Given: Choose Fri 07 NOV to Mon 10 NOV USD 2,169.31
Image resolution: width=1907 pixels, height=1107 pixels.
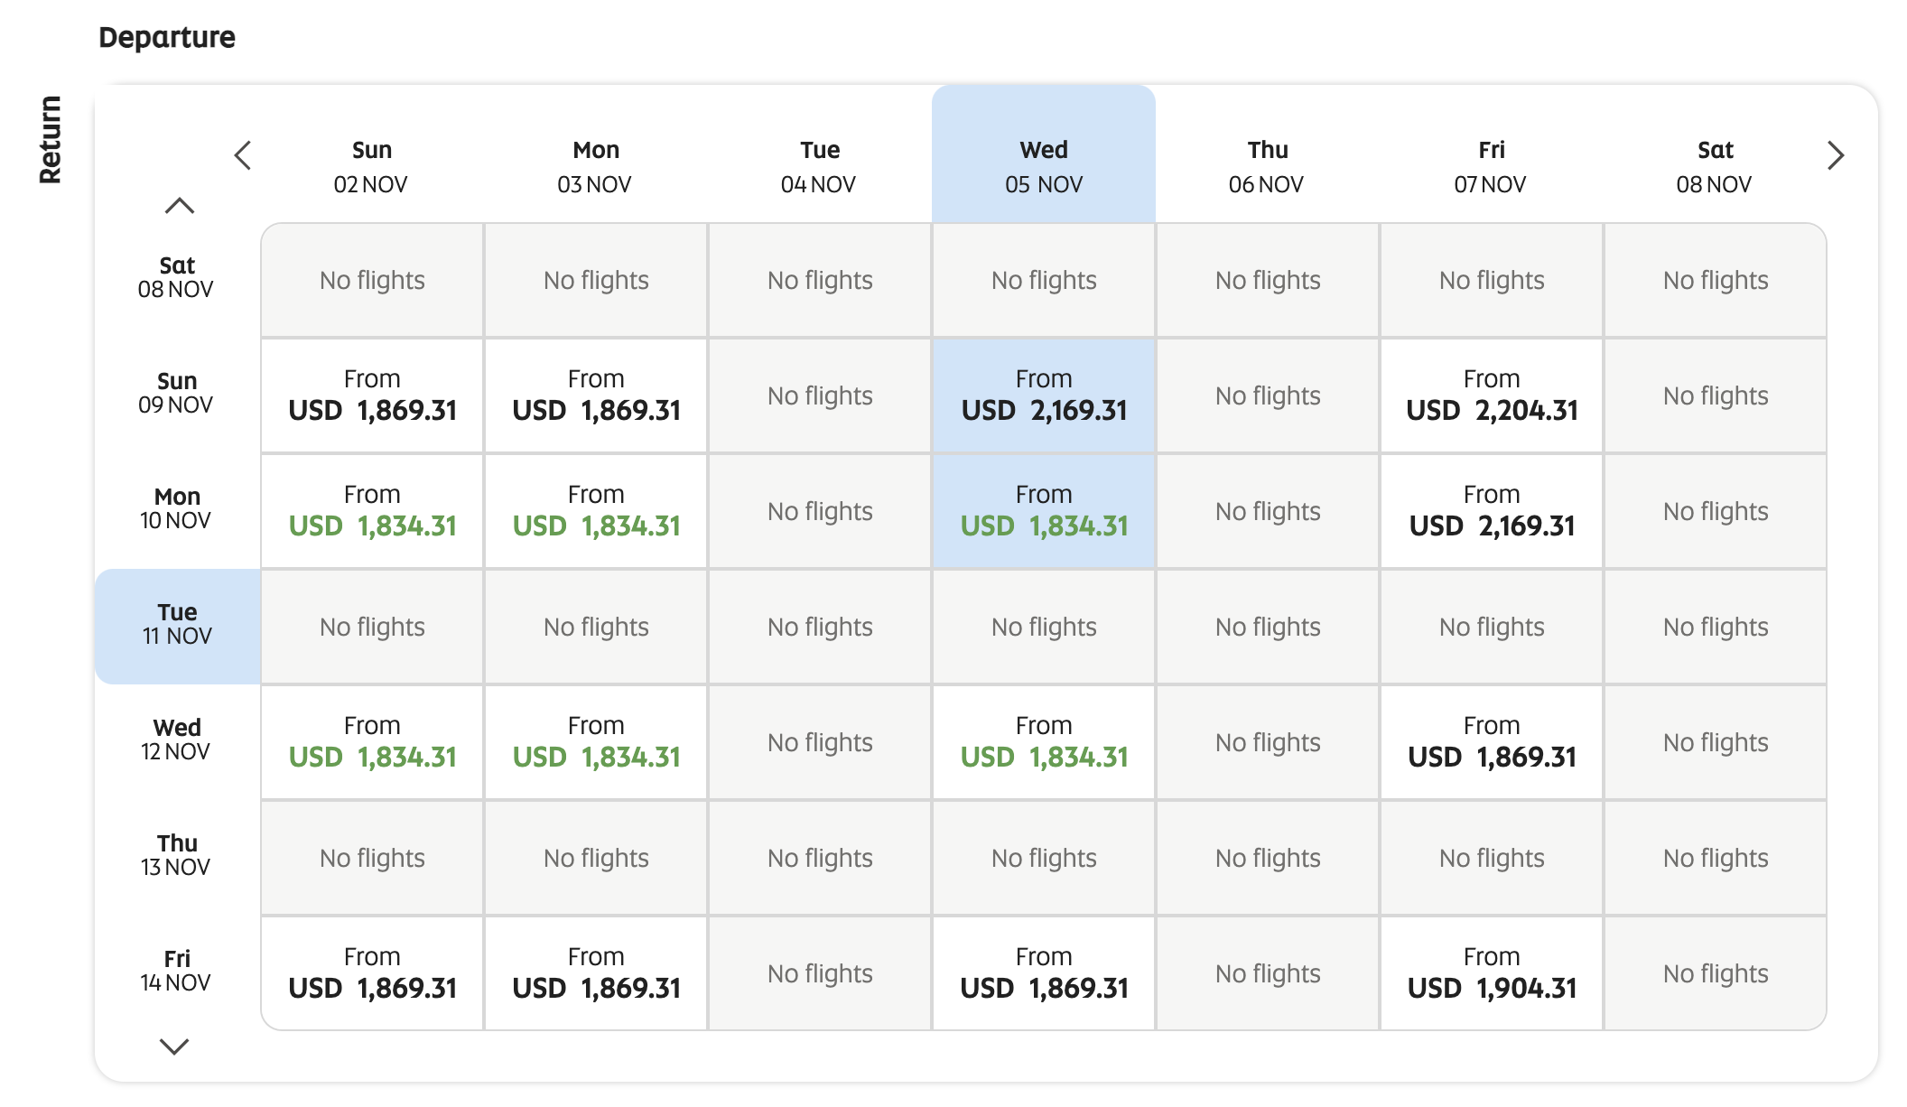Looking at the screenshot, I should tap(1492, 511).
